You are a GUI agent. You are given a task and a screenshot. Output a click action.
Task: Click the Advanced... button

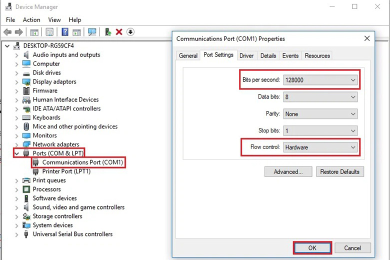[288, 172]
